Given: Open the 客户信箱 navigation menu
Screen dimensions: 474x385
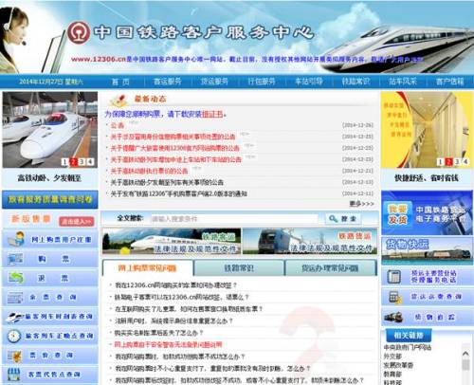Looking at the screenshot, I should point(450,82).
